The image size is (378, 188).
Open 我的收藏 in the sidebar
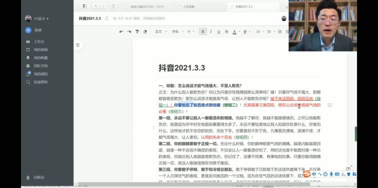tap(37, 58)
